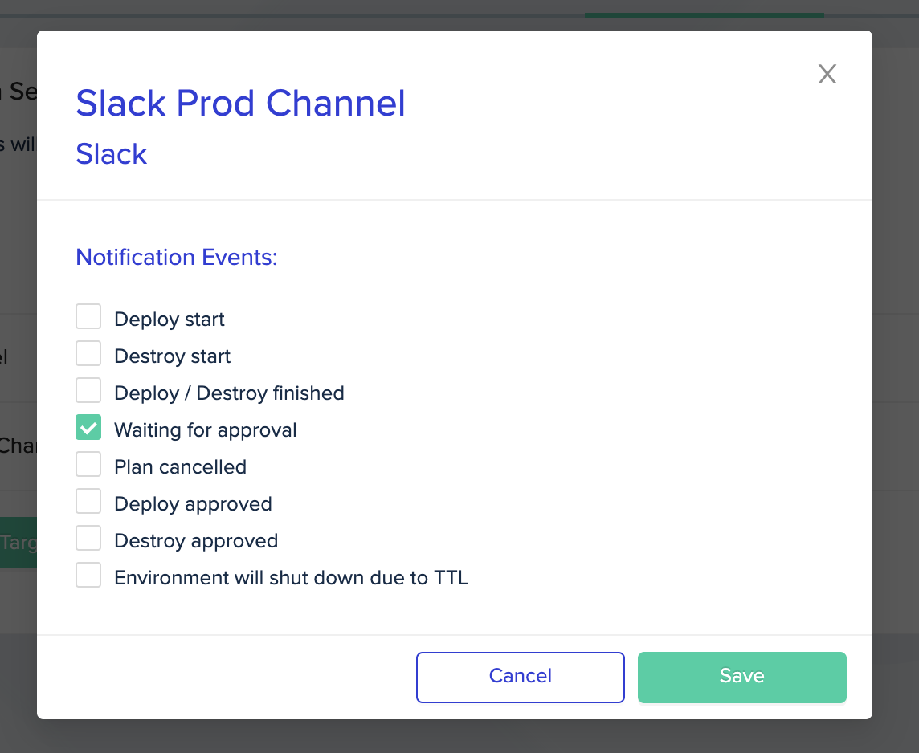Toggle the Plan cancelled checkbox
The height and width of the screenshot is (753, 919).
88,464
